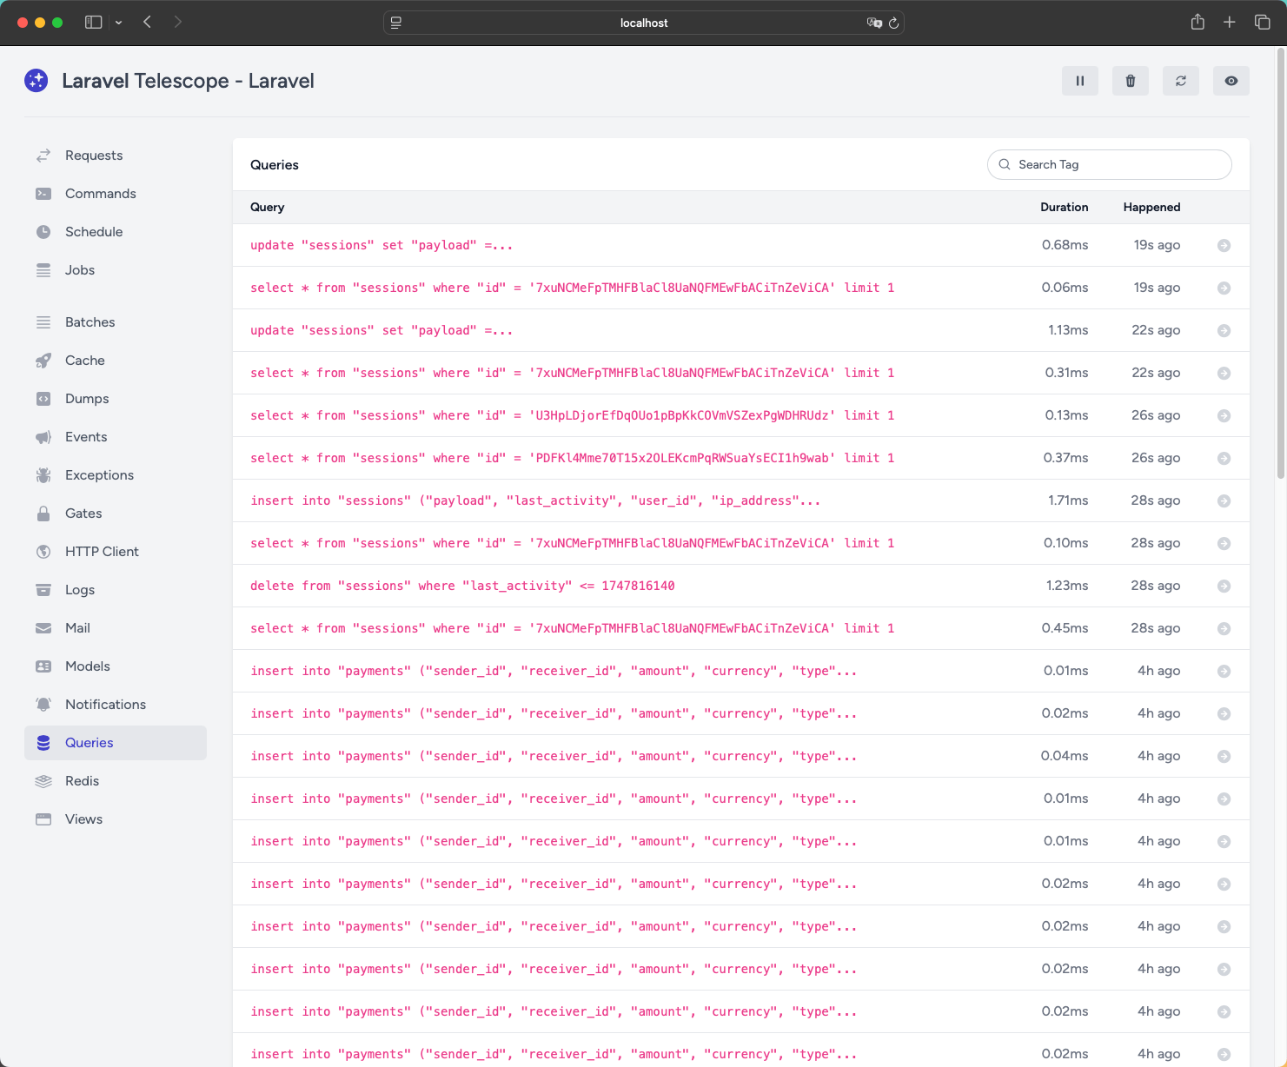Open a new Safari tab with plus
Image resolution: width=1287 pixels, height=1067 pixels.
[x=1230, y=23]
